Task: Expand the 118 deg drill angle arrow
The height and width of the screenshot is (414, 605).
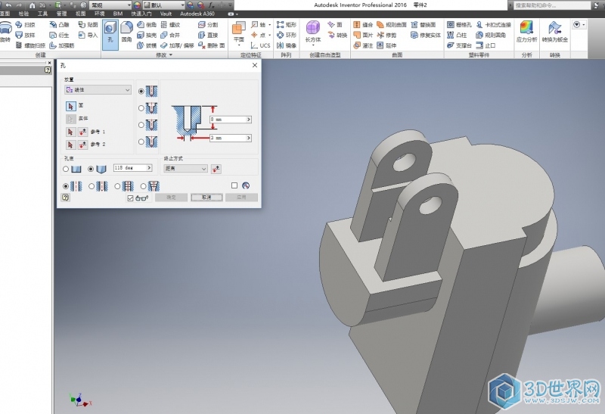Action: click(148, 168)
